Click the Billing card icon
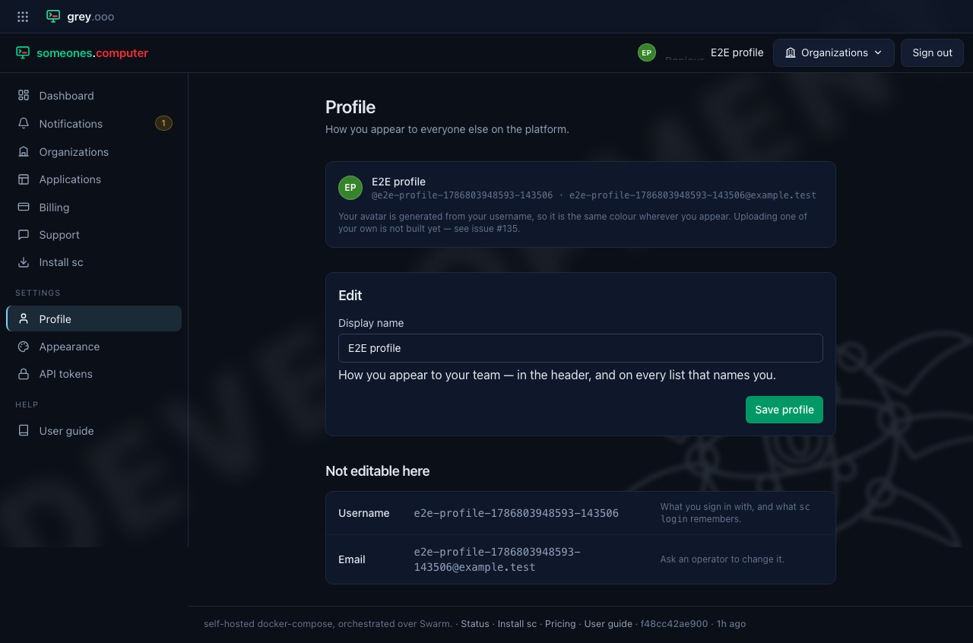973x643 pixels. [24, 207]
